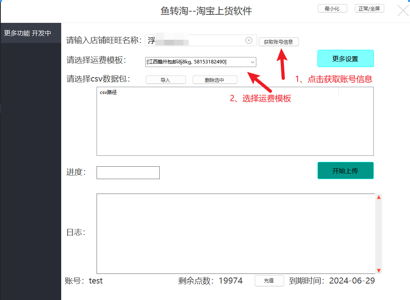Click 导入 to import csv
This screenshot has height=300, width=410.
pos(165,80)
